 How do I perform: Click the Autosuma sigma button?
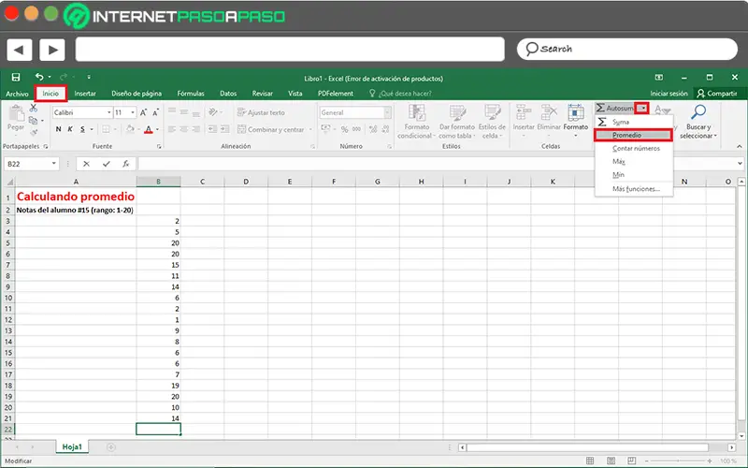click(615, 109)
